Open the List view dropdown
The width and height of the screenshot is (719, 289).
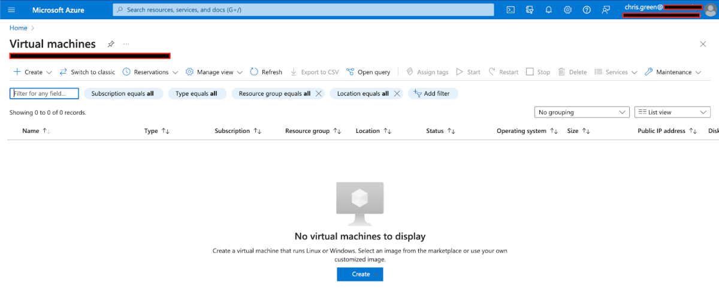click(x=672, y=112)
